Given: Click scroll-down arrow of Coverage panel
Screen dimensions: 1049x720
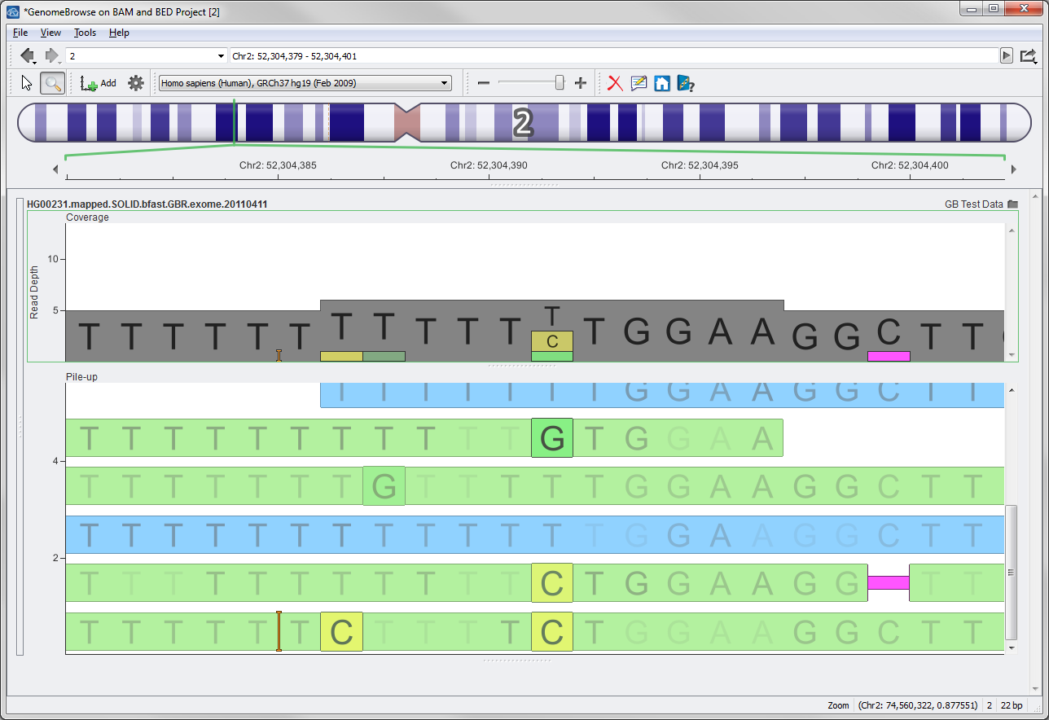Looking at the screenshot, I should point(1012,355).
